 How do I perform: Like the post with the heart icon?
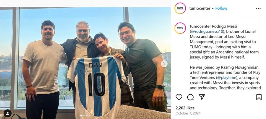[x=179, y=97]
